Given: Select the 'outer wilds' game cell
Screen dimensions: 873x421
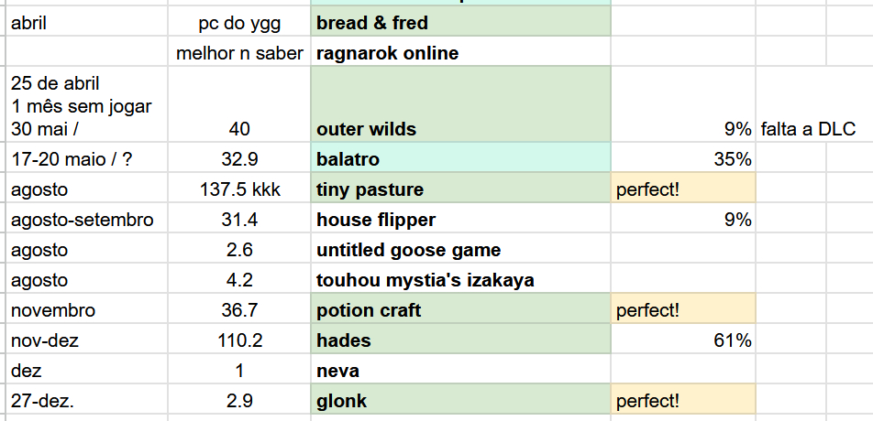Looking at the screenshot, I should [460, 129].
